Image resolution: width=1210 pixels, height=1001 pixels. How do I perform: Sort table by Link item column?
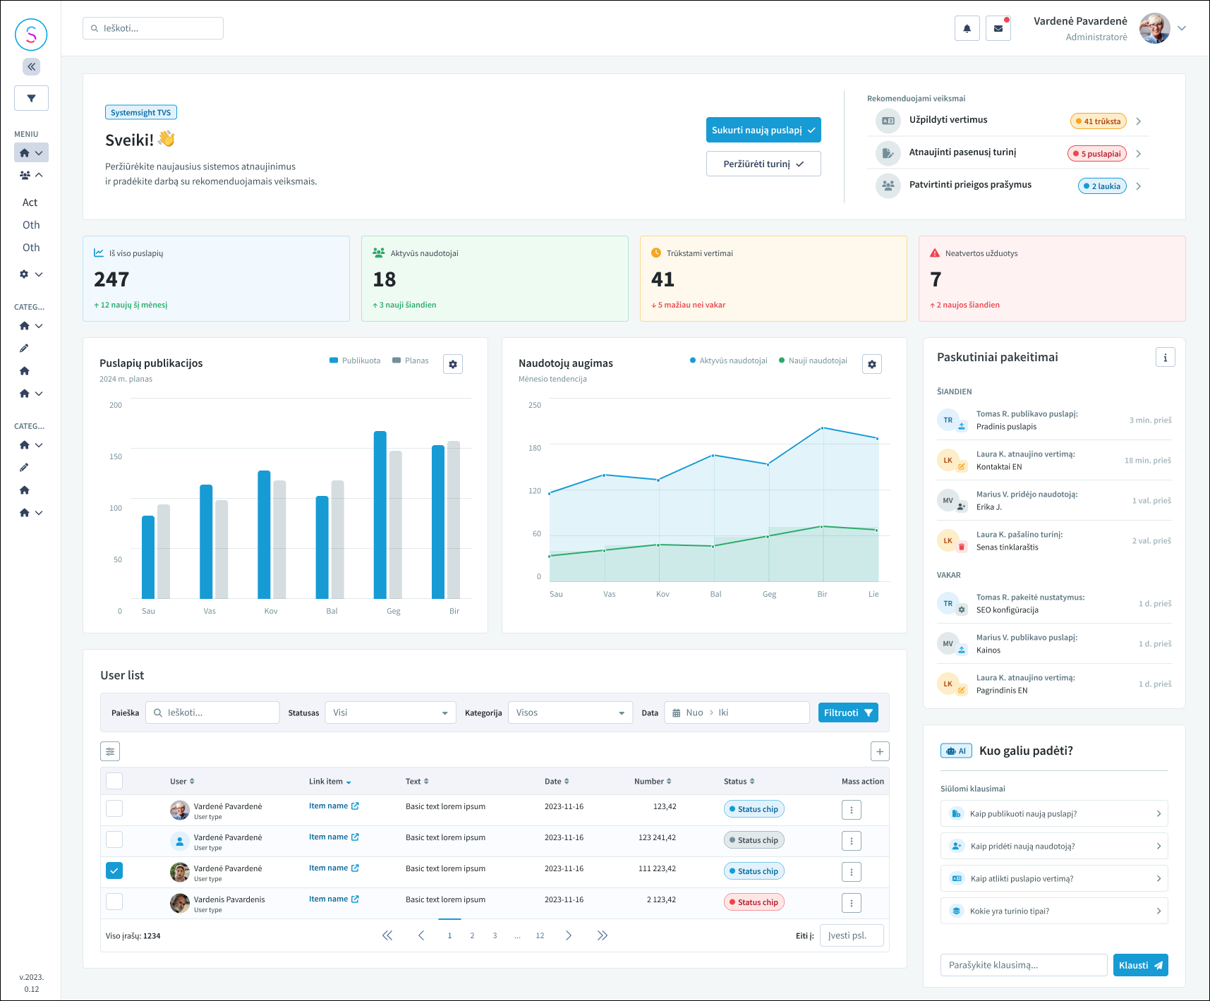tap(330, 782)
